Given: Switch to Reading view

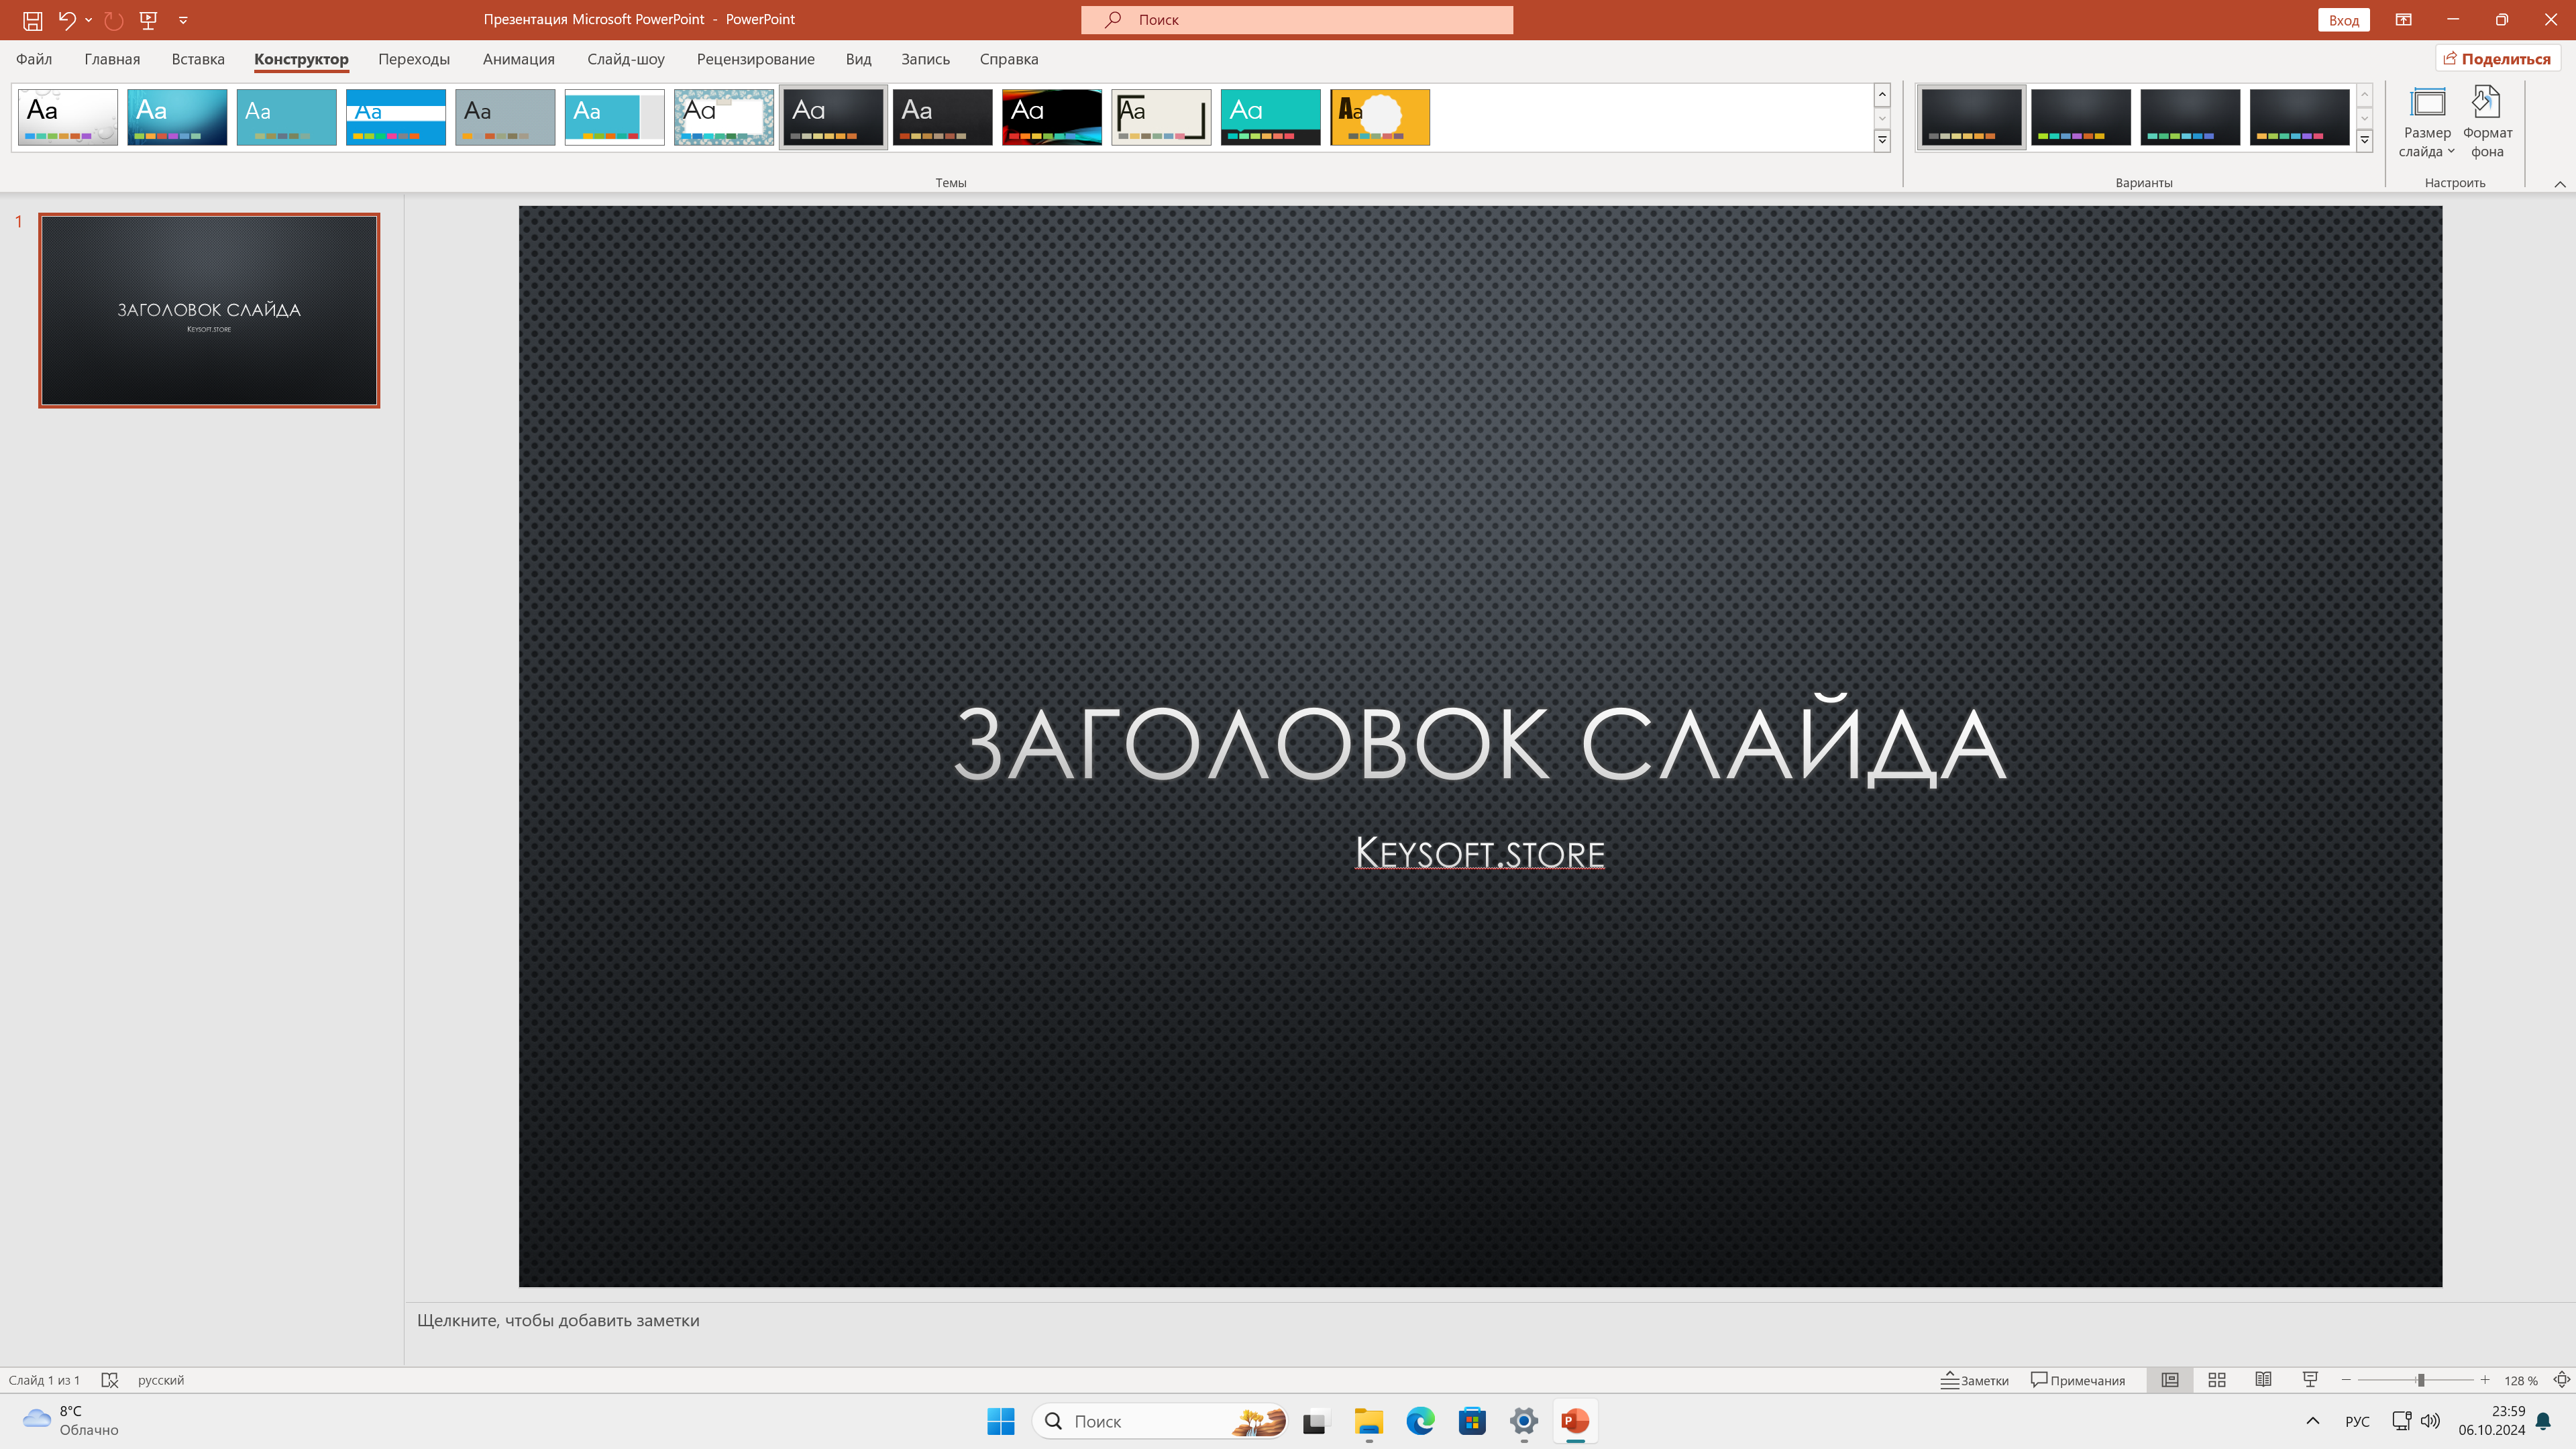Looking at the screenshot, I should 2263,1380.
